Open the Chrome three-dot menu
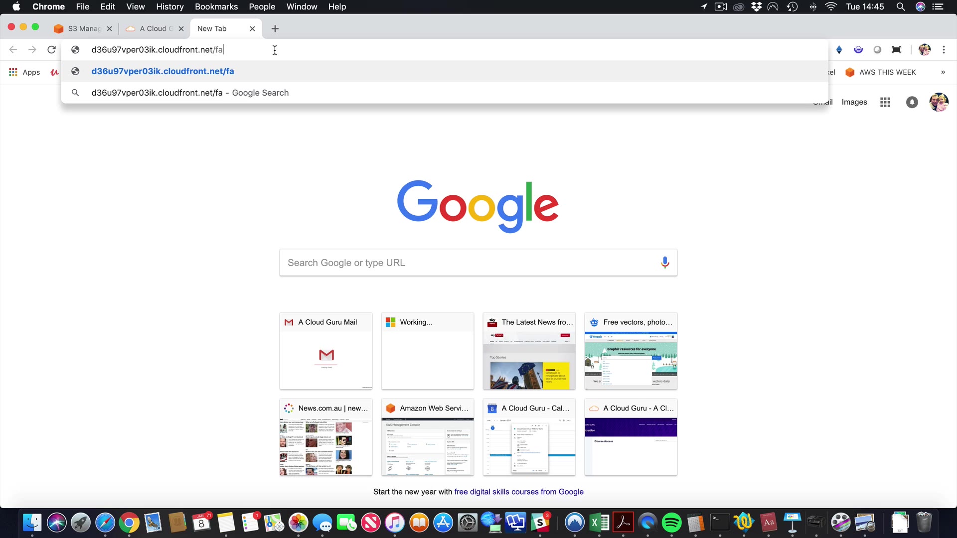957x538 pixels. pos(944,50)
